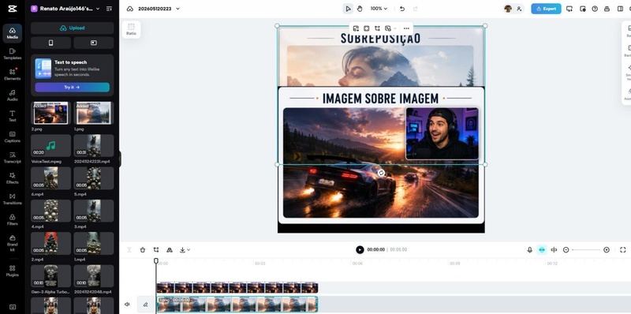
Task: Select the 4.mp4 media thumbnail
Action: (x=50, y=211)
